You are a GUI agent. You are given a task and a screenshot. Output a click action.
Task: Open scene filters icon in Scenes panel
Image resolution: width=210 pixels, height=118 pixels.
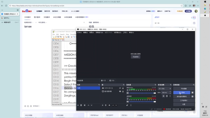(x=85, y=105)
